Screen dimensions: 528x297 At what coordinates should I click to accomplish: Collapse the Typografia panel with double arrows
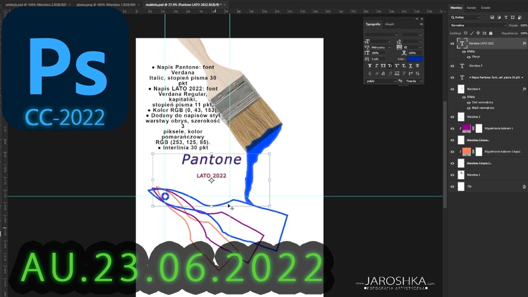pos(417,19)
